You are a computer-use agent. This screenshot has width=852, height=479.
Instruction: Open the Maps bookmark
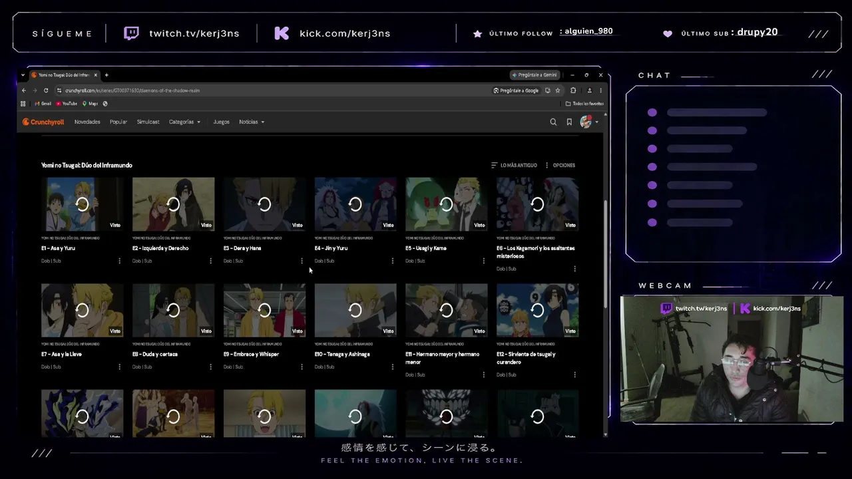pyautogui.click(x=90, y=104)
